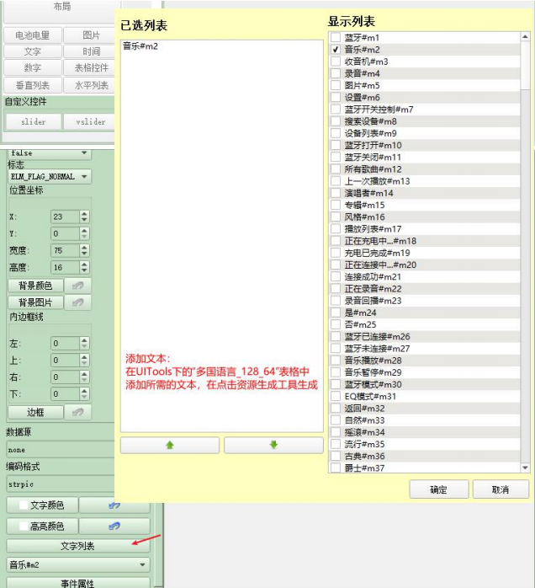Open the 文字列表 text list
Viewport: 535px width, 588px height.
coord(78,546)
